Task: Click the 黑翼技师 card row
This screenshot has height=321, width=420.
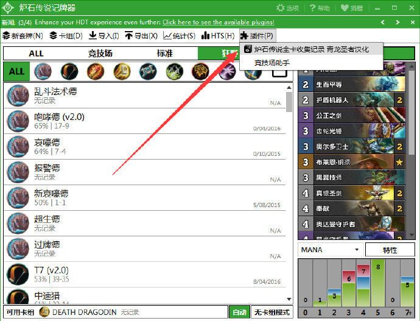Action: [352, 178]
